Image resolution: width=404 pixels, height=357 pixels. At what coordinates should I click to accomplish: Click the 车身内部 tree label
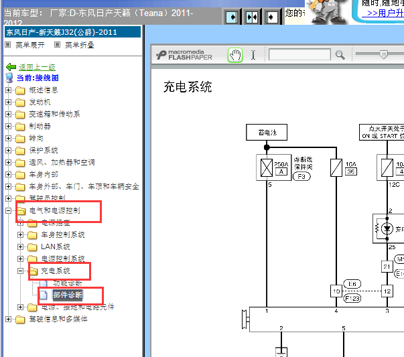click(x=44, y=174)
